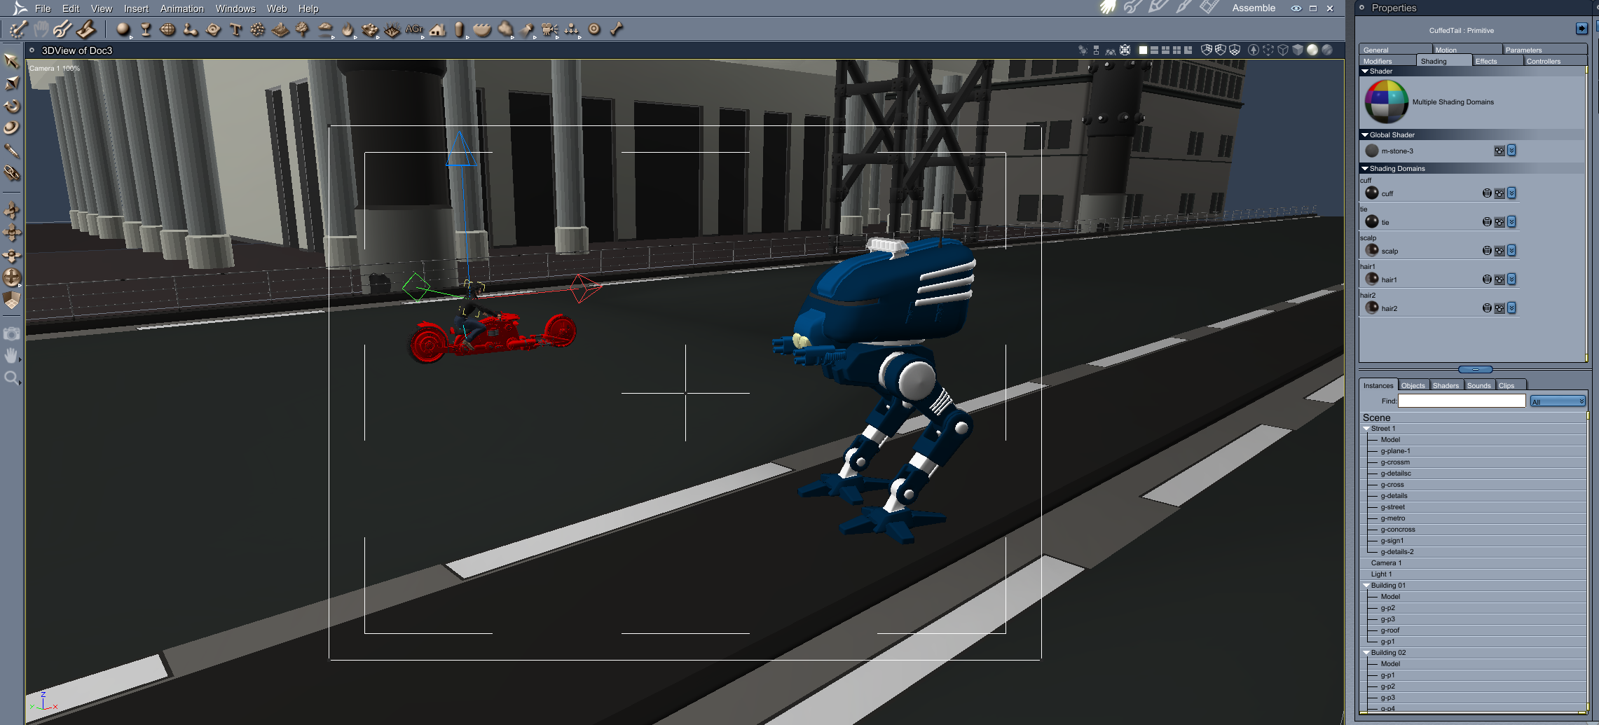Select the Zoom magnifier tool
Screen dimensions: 1599x725
(12, 379)
